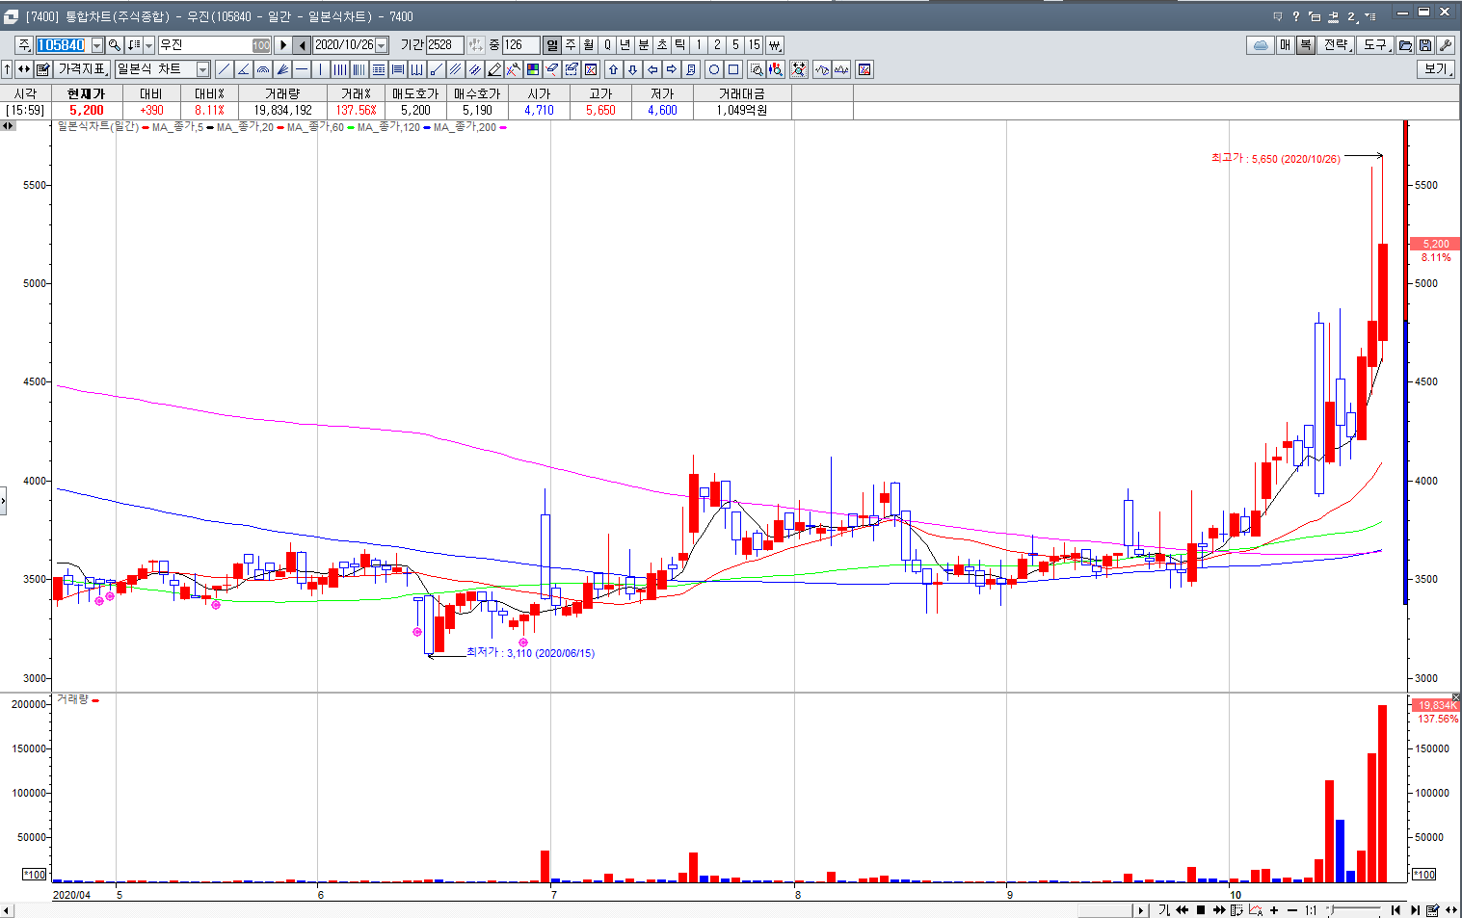Choose the 15 interval button
This screenshot has width=1462, height=918.
tap(754, 45)
